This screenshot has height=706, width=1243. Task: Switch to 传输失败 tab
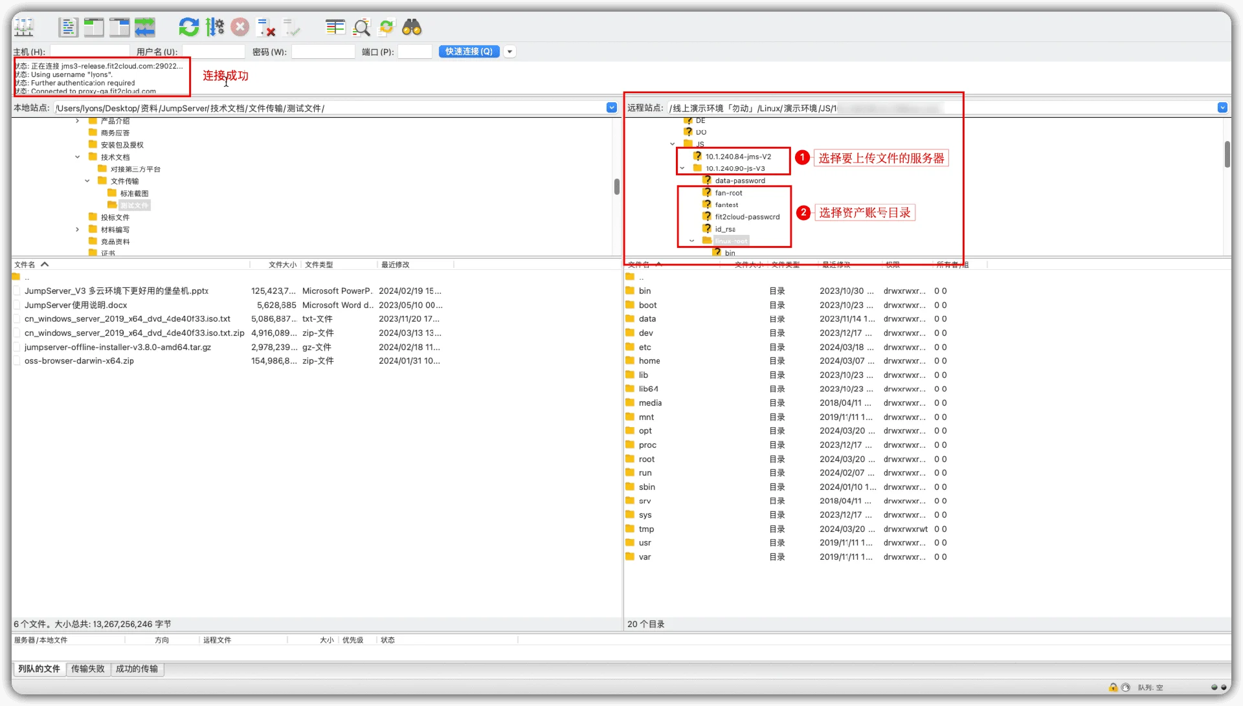[87, 669]
